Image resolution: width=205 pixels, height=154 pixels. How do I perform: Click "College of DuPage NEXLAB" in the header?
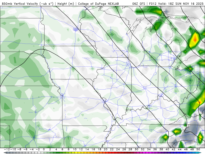(98, 4)
